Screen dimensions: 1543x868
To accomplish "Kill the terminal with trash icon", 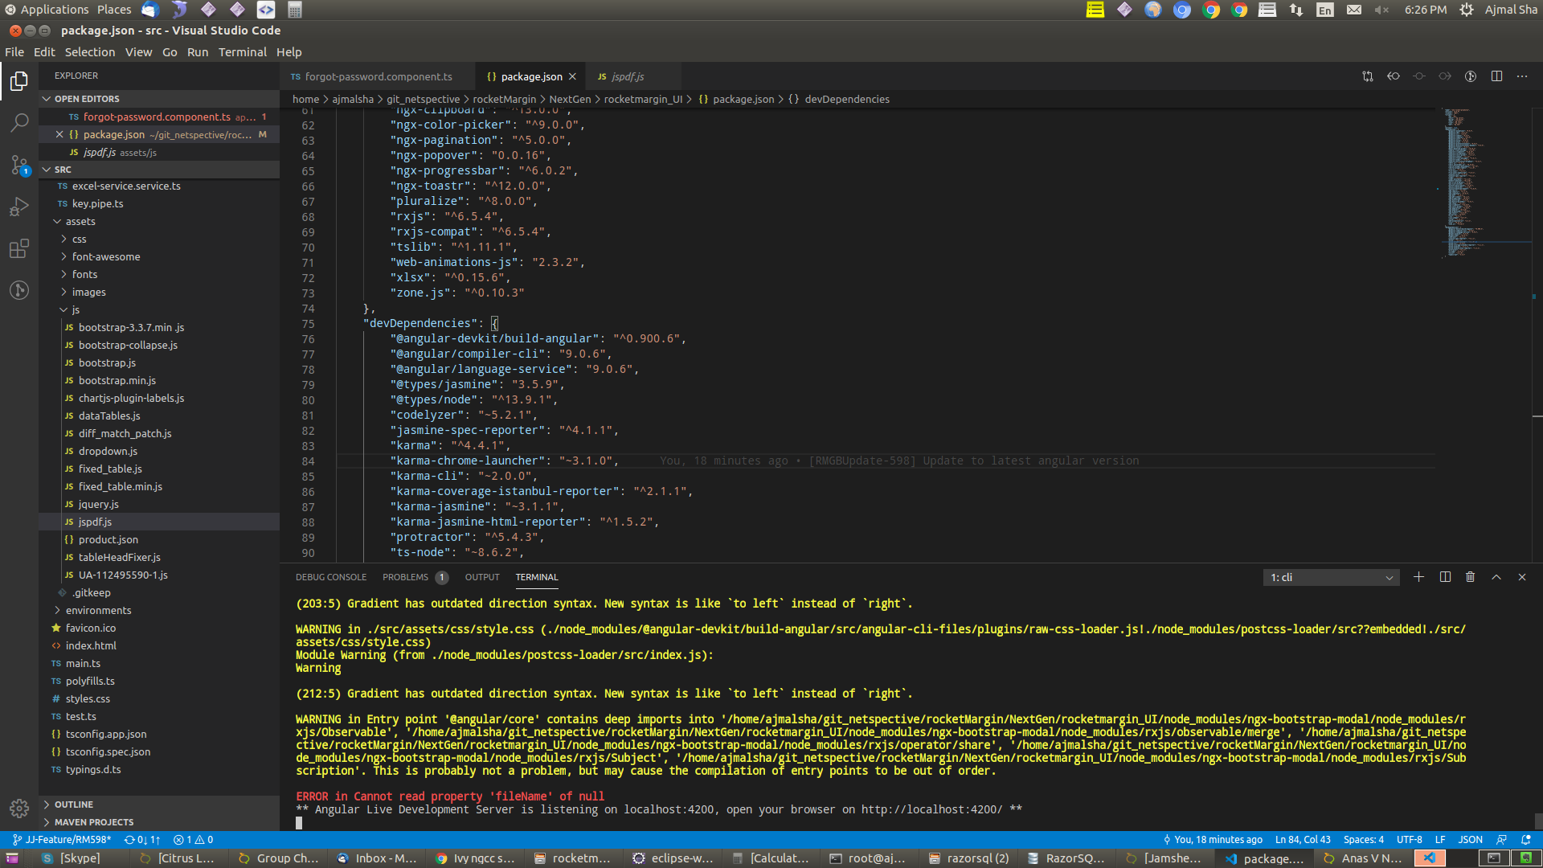I will [1470, 577].
